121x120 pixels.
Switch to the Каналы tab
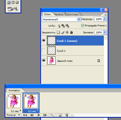click(x=59, y=14)
